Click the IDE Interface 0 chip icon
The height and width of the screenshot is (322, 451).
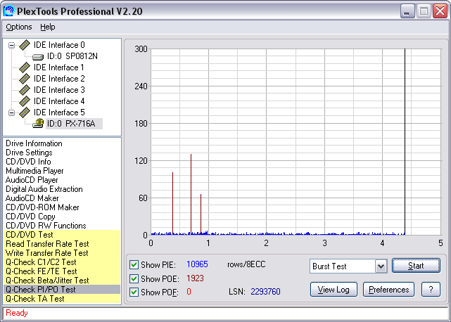(x=25, y=45)
